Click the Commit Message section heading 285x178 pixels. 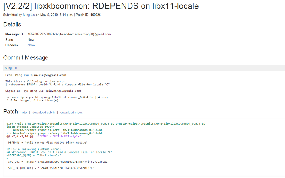click(26, 58)
